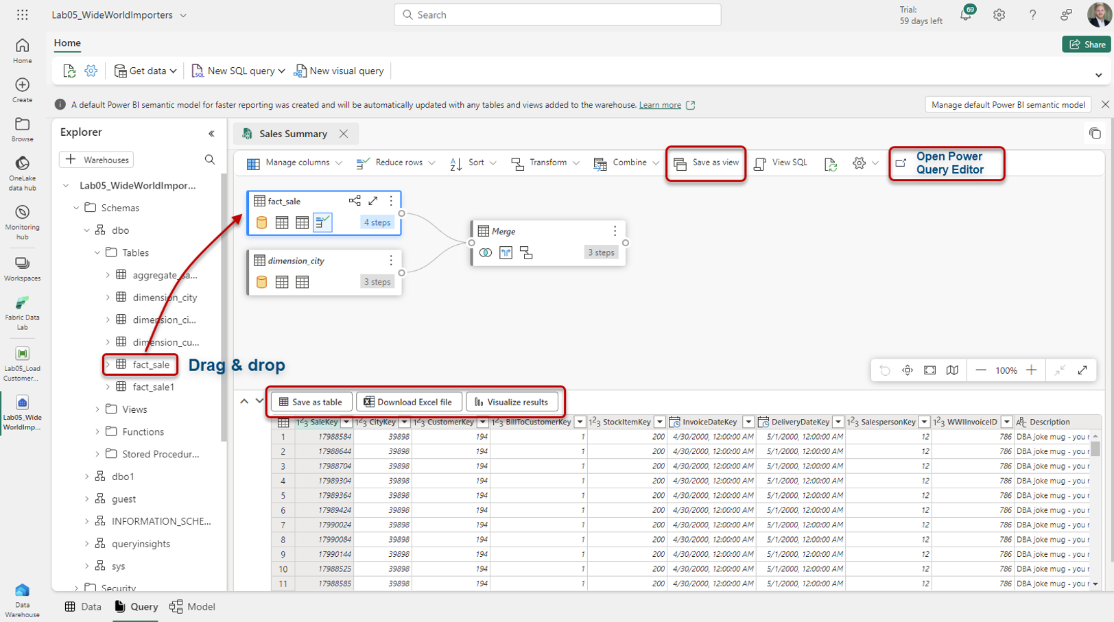
Task: Open the app launcher waffle icon
Action: (x=22, y=14)
